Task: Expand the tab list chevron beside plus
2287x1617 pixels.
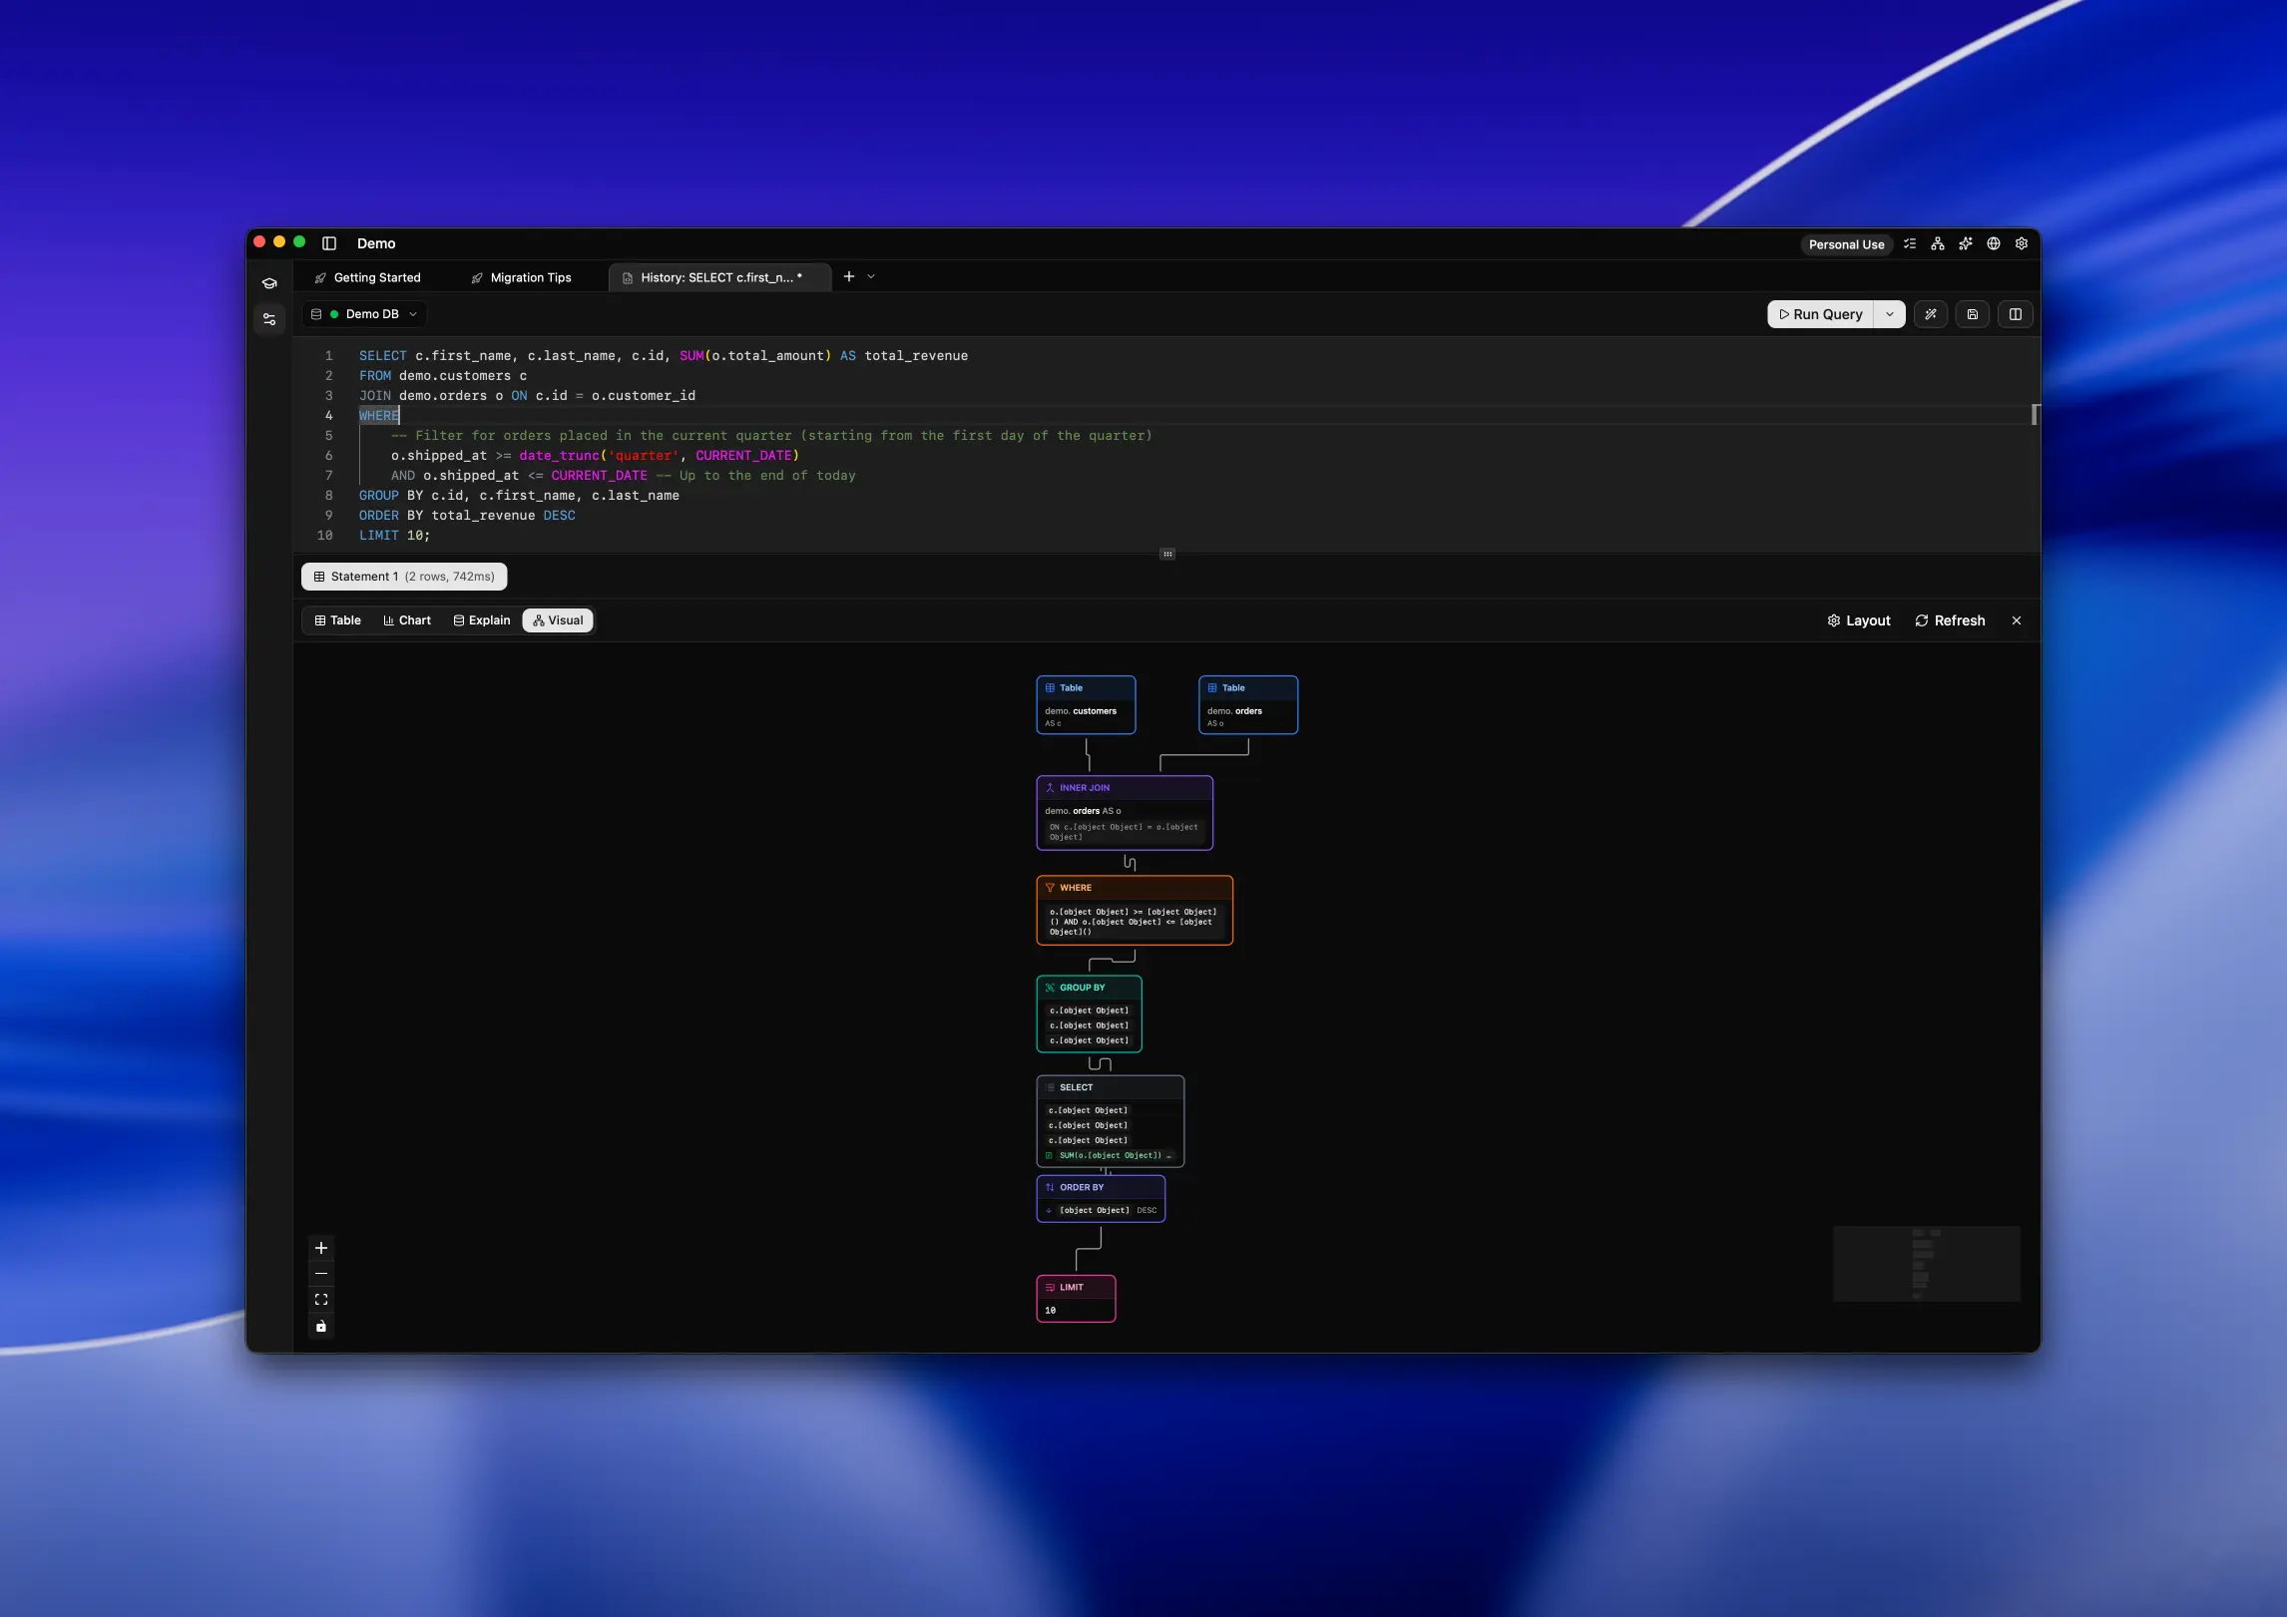Action: 871,277
